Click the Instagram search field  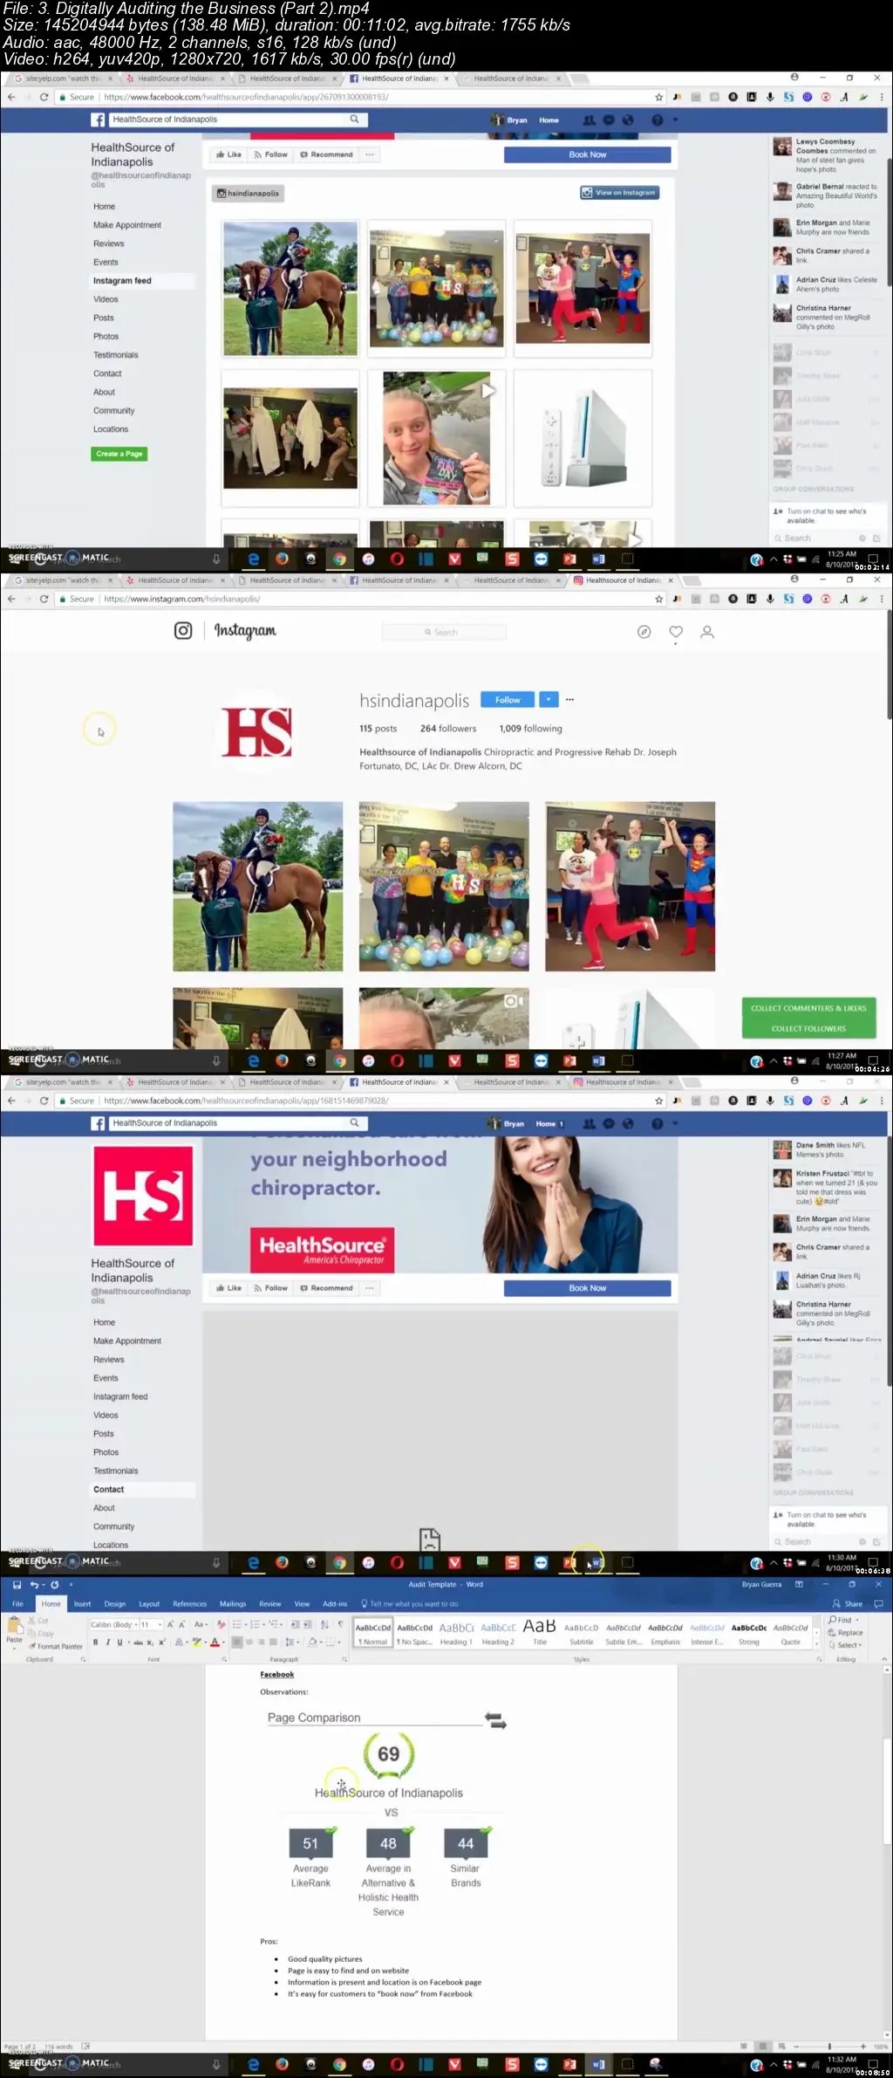[444, 632]
